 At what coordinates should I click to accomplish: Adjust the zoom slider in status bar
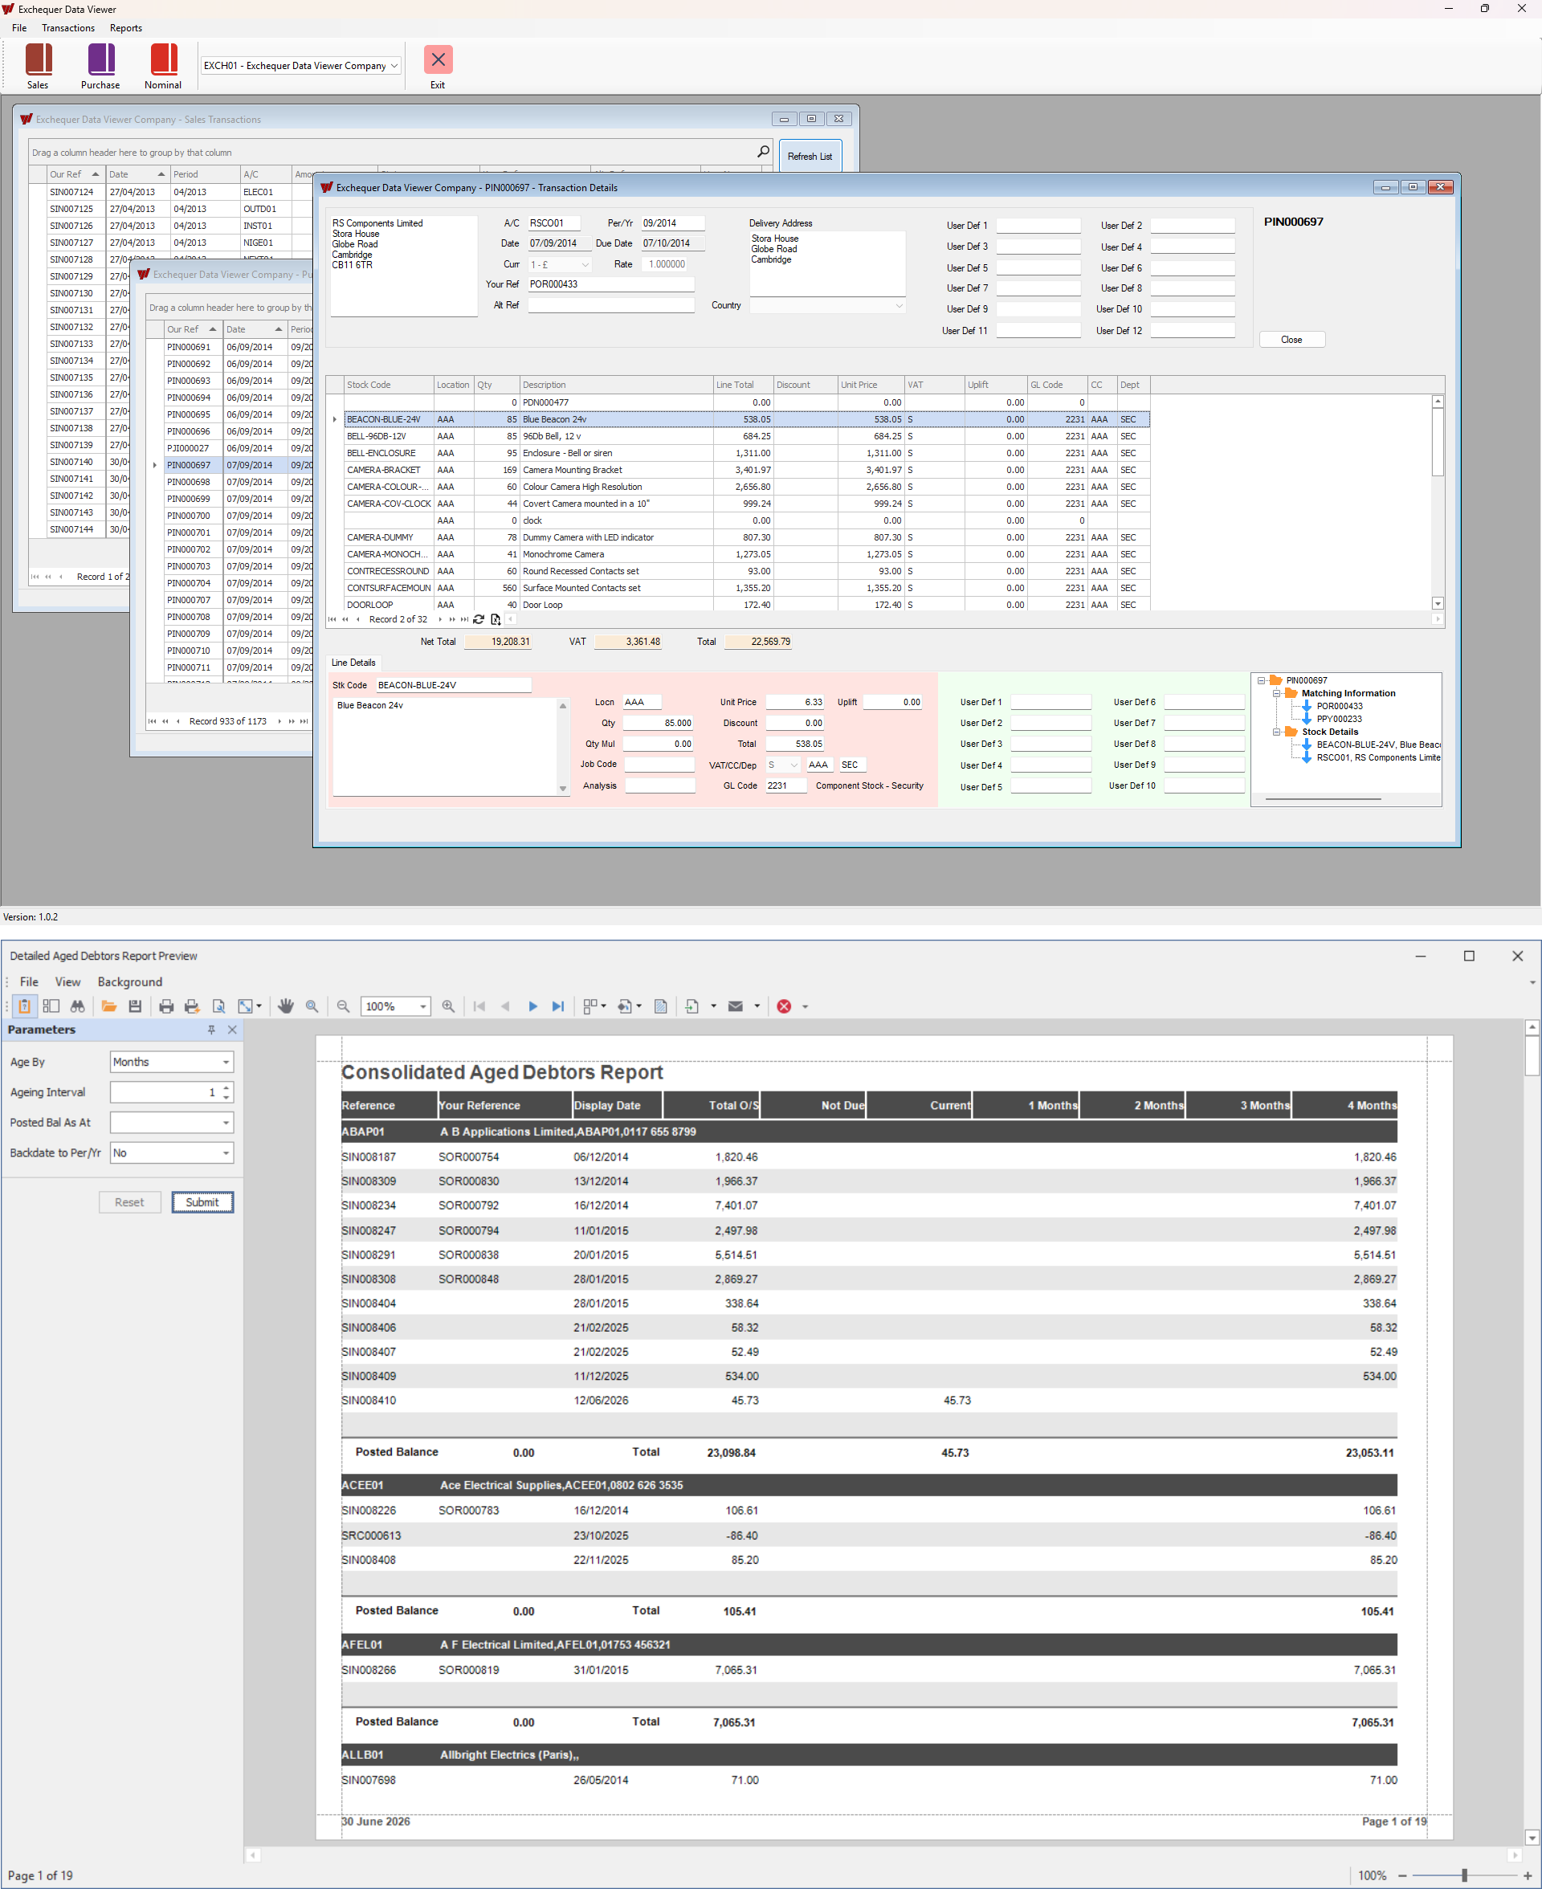tap(1463, 1875)
